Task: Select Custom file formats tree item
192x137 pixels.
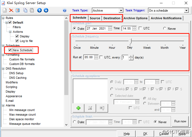Action: pyautogui.click(x=22, y=59)
